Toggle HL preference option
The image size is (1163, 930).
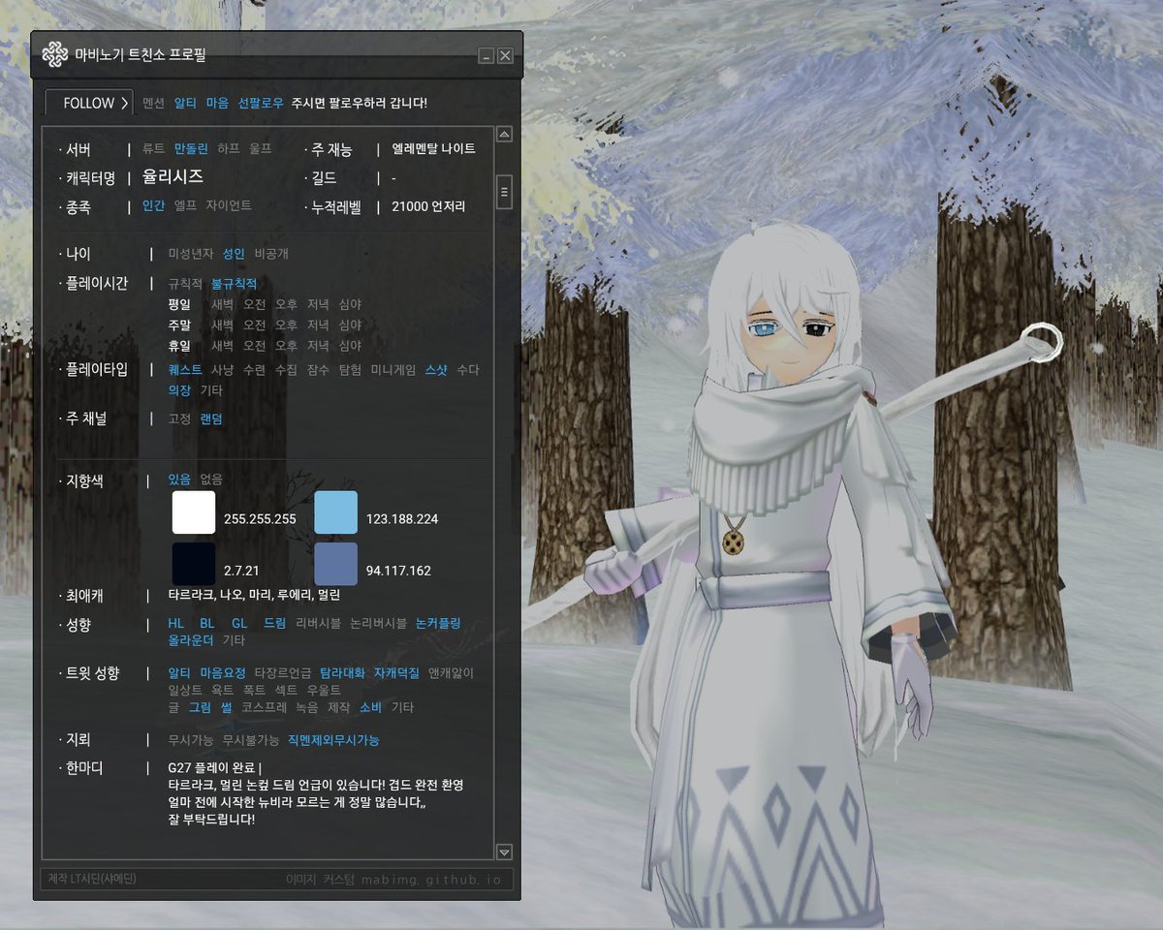(175, 623)
